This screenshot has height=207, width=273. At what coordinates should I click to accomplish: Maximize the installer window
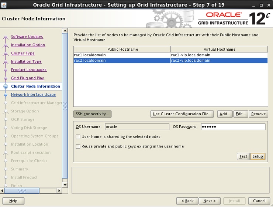tap(261, 5)
